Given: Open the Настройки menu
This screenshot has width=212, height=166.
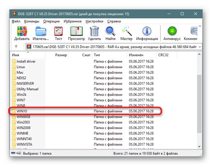Looking at the screenshot, I should point(94,21).
